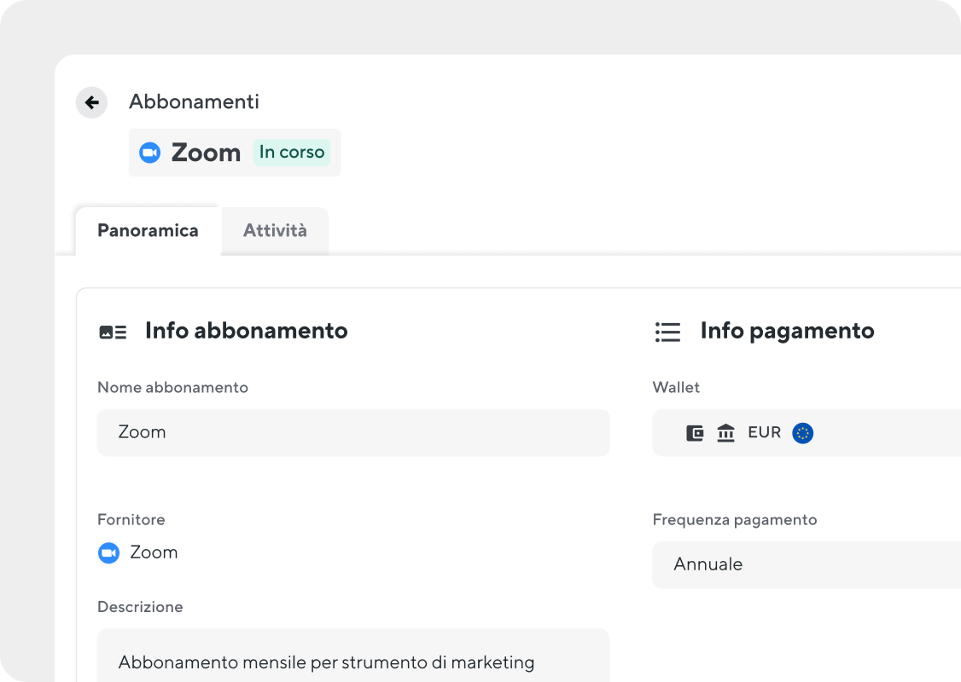Click the Info abbonamento heading
Viewport: 961px width, 682px height.
[247, 332]
